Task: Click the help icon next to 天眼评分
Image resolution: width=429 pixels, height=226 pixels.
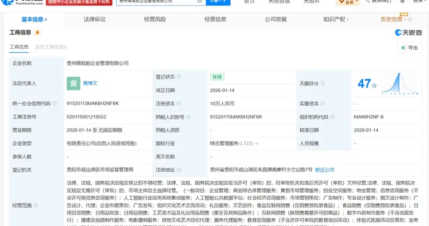Action: [323, 83]
